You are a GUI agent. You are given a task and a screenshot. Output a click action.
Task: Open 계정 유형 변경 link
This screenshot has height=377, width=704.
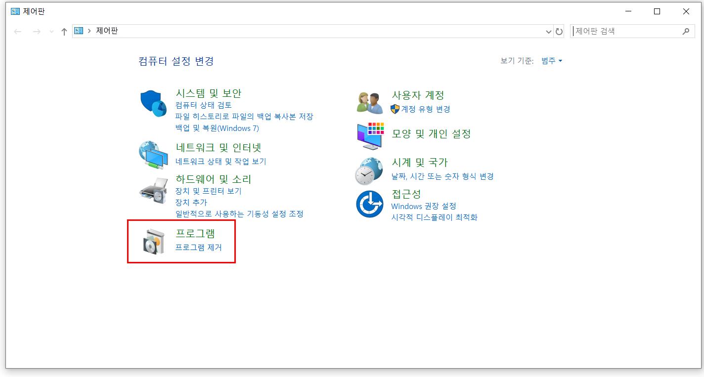tap(426, 109)
